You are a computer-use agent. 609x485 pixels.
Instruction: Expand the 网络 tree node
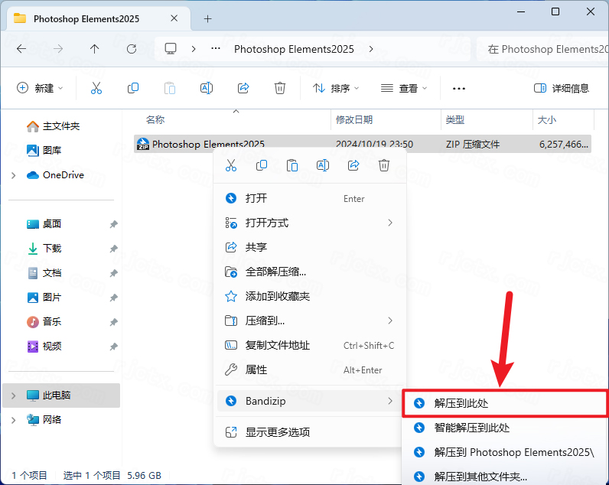pyautogui.click(x=14, y=420)
